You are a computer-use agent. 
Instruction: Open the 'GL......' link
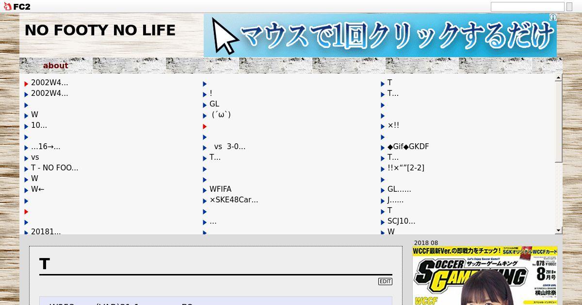pyautogui.click(x=399, y=189)
